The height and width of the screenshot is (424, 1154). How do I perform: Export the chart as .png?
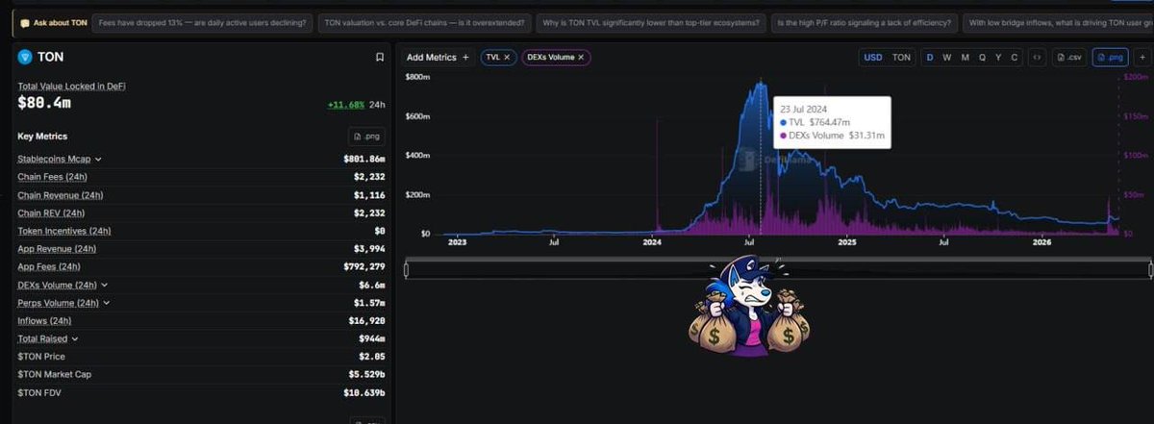point(1110,58)
